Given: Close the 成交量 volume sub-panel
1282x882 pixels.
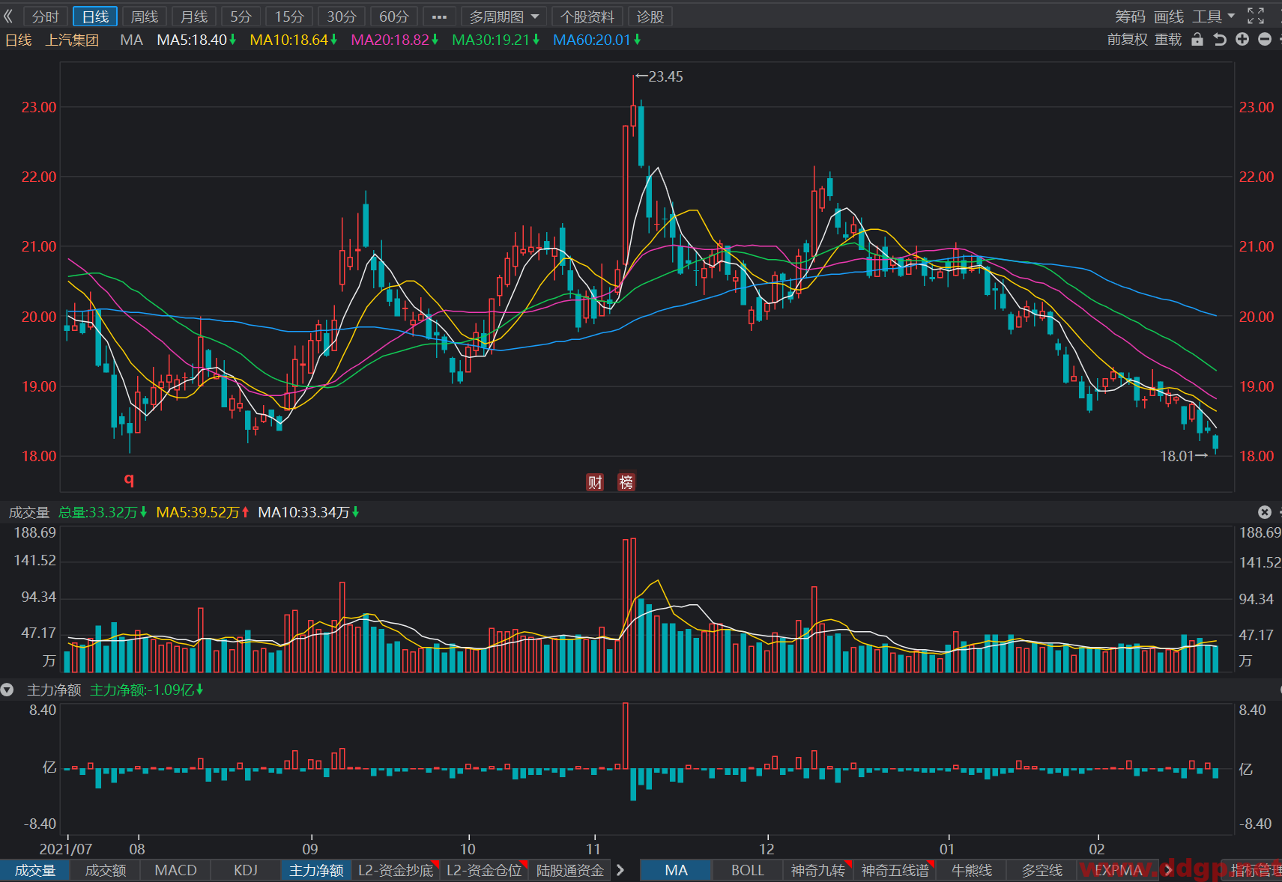Looking at the screenshot, I should click(1265, 512).
